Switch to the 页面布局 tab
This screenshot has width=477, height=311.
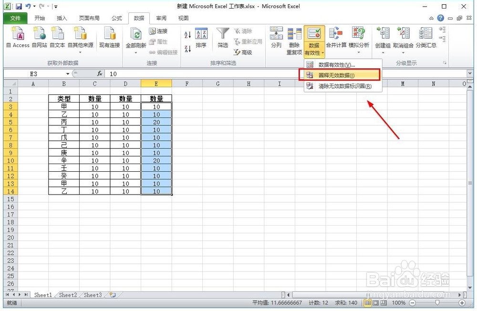[89, 18]
